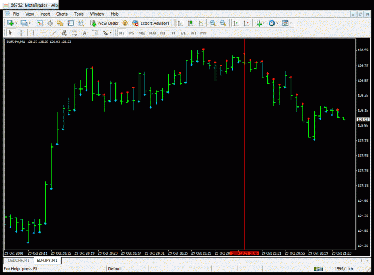This screenshot has width=374, height=275.
Task: Toggle the Chart Shift icon
Action: [x=246, y=23]
